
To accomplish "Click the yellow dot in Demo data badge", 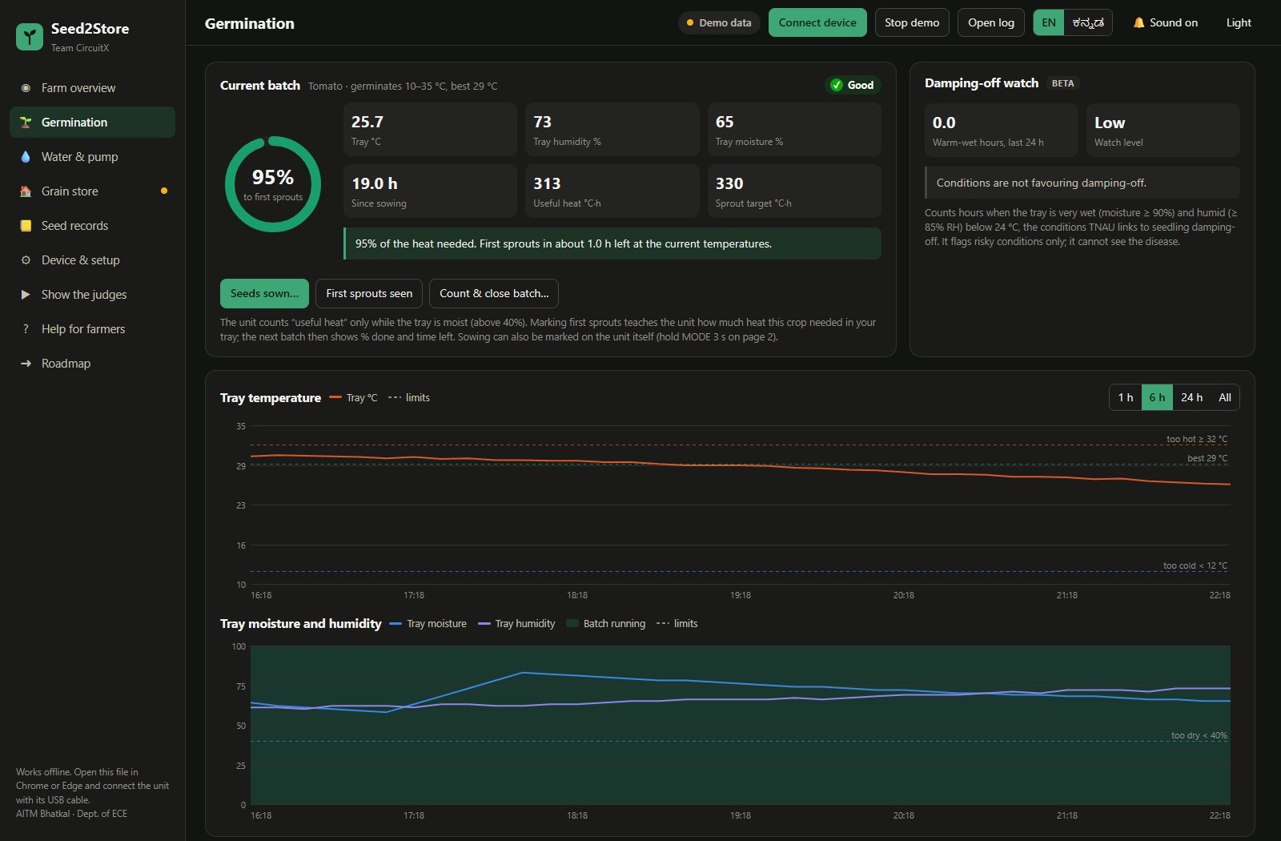I will point(690,22).
